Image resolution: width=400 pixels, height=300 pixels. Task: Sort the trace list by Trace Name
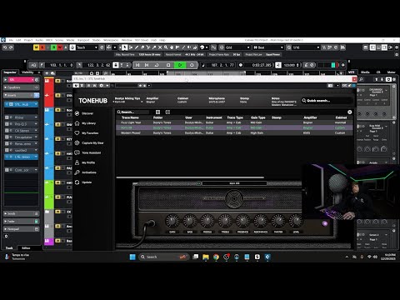tap(130, 117)
